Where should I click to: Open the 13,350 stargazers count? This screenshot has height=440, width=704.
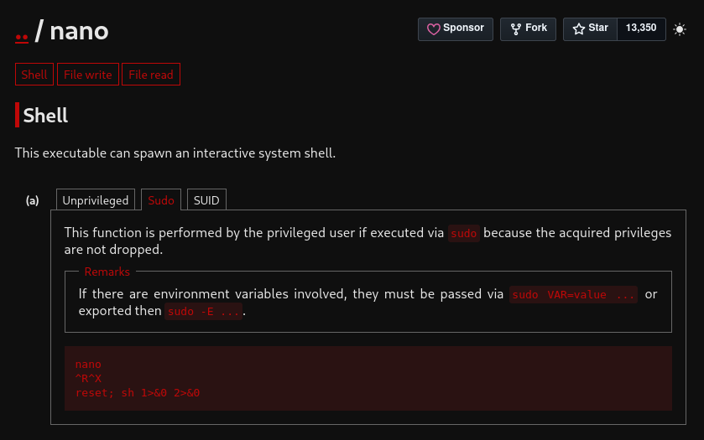(x=641, y=28)
